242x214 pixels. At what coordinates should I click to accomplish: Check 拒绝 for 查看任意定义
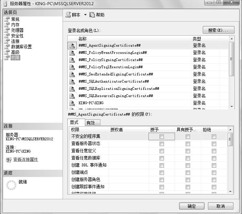214,151
